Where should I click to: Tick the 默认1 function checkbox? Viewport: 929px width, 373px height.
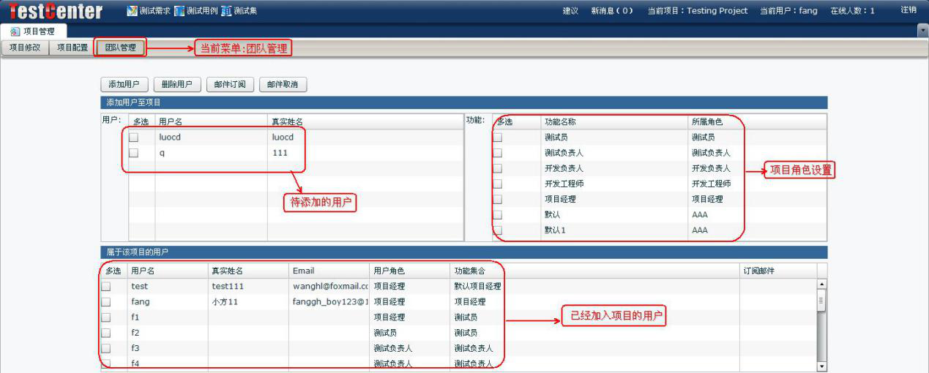(x=498, y=230)
